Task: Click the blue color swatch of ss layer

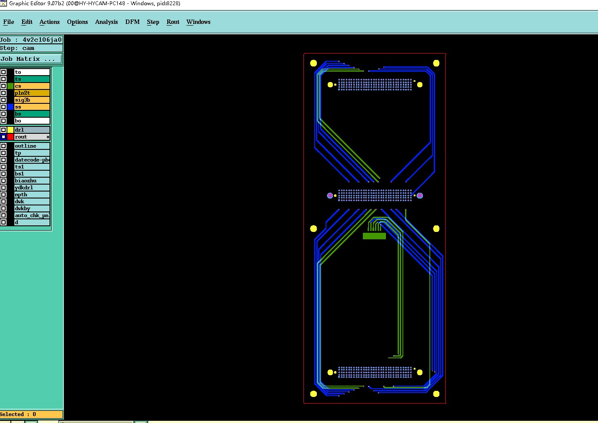Action: pyautogui.click(x=10, y=107)
